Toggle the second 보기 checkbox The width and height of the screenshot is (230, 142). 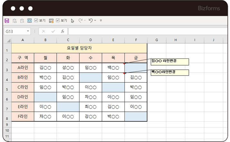[58, 21]
